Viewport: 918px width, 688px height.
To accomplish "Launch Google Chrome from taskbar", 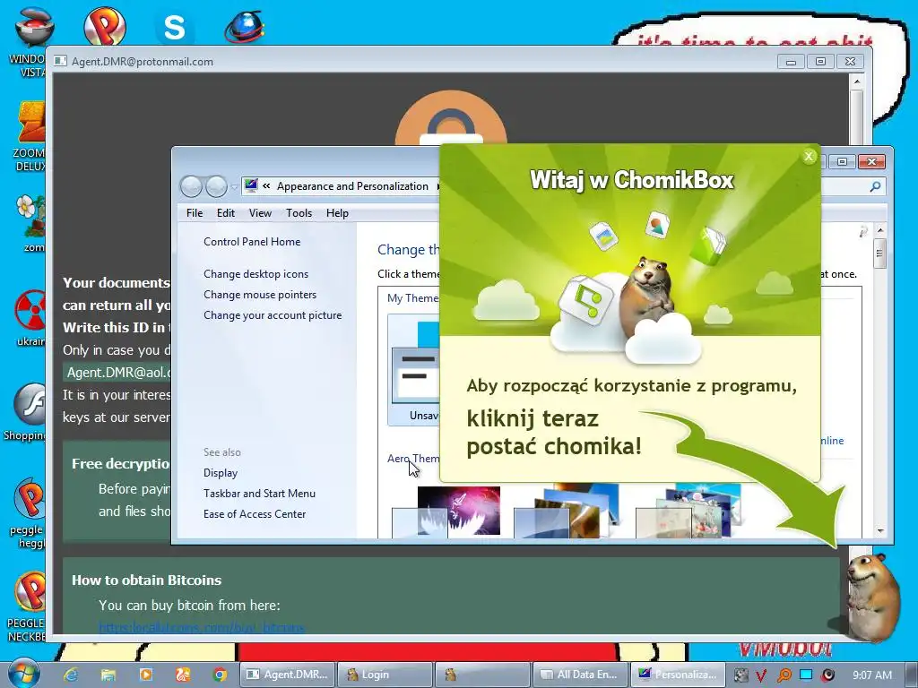I will click(x=220, y=675).
